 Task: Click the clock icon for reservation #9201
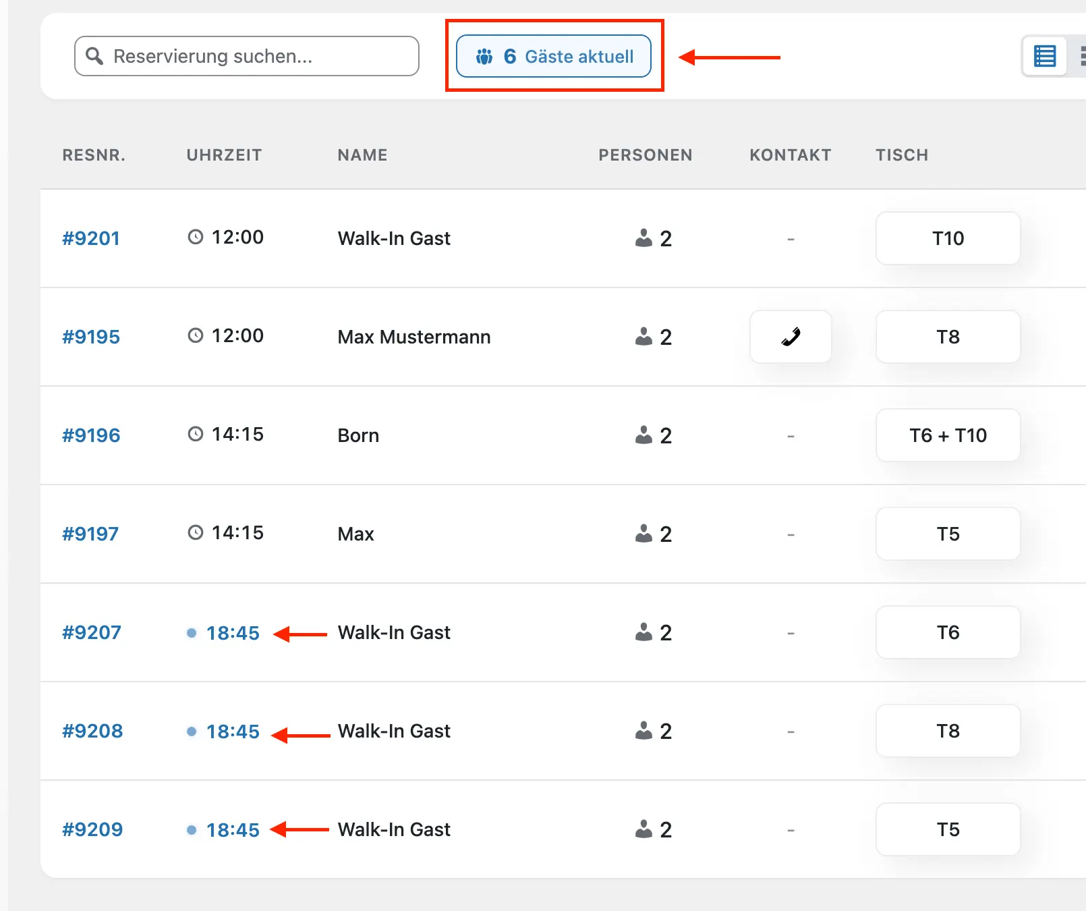pos(196,238)
